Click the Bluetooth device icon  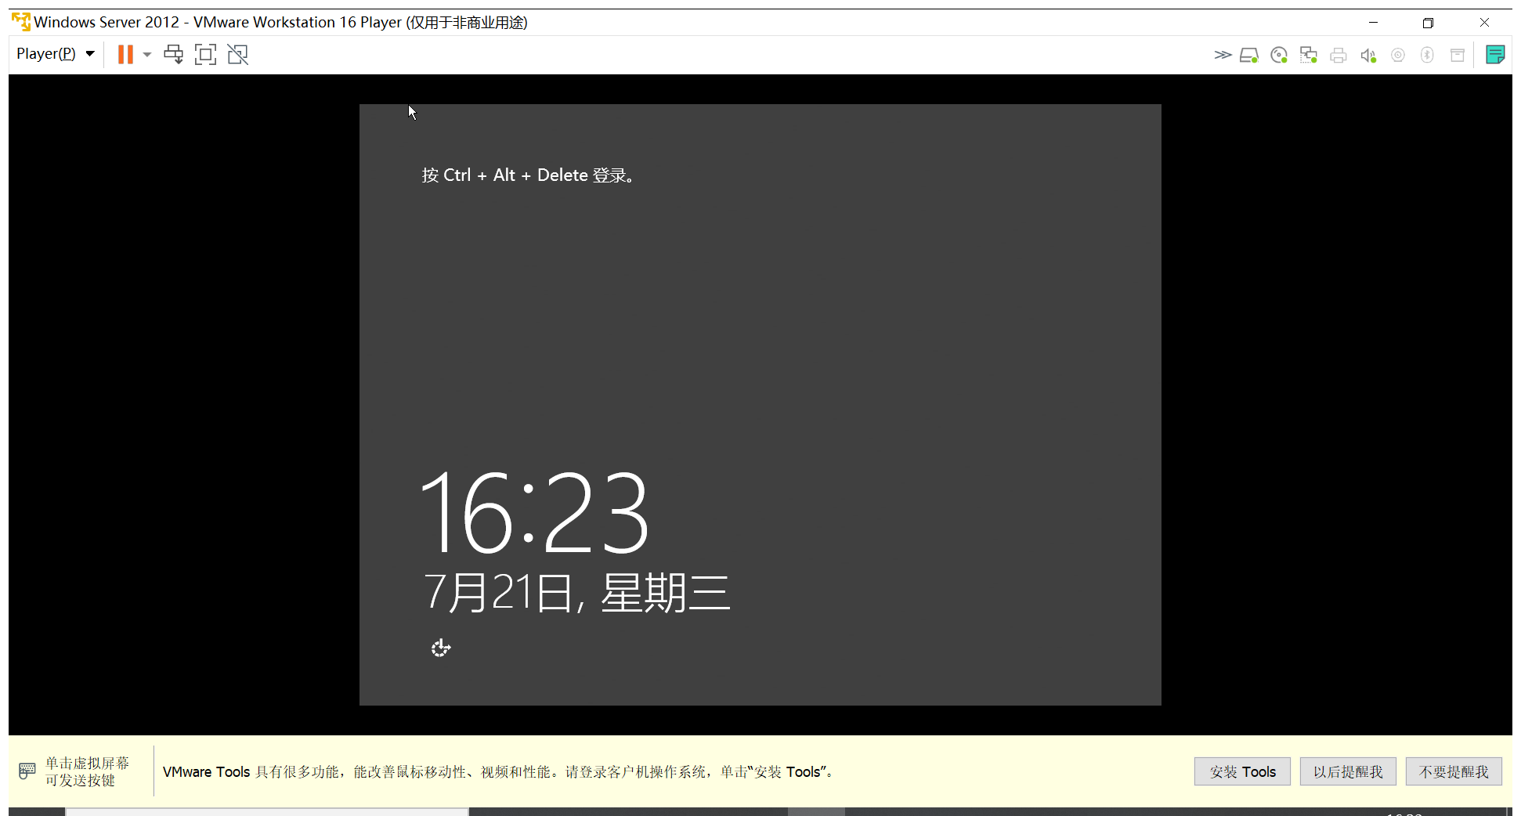click(1427, 54)
